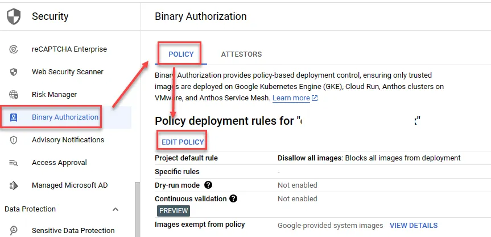Click the Policy deployment rules heading
The height and width of the screenshot is (237, 491).
287,121
